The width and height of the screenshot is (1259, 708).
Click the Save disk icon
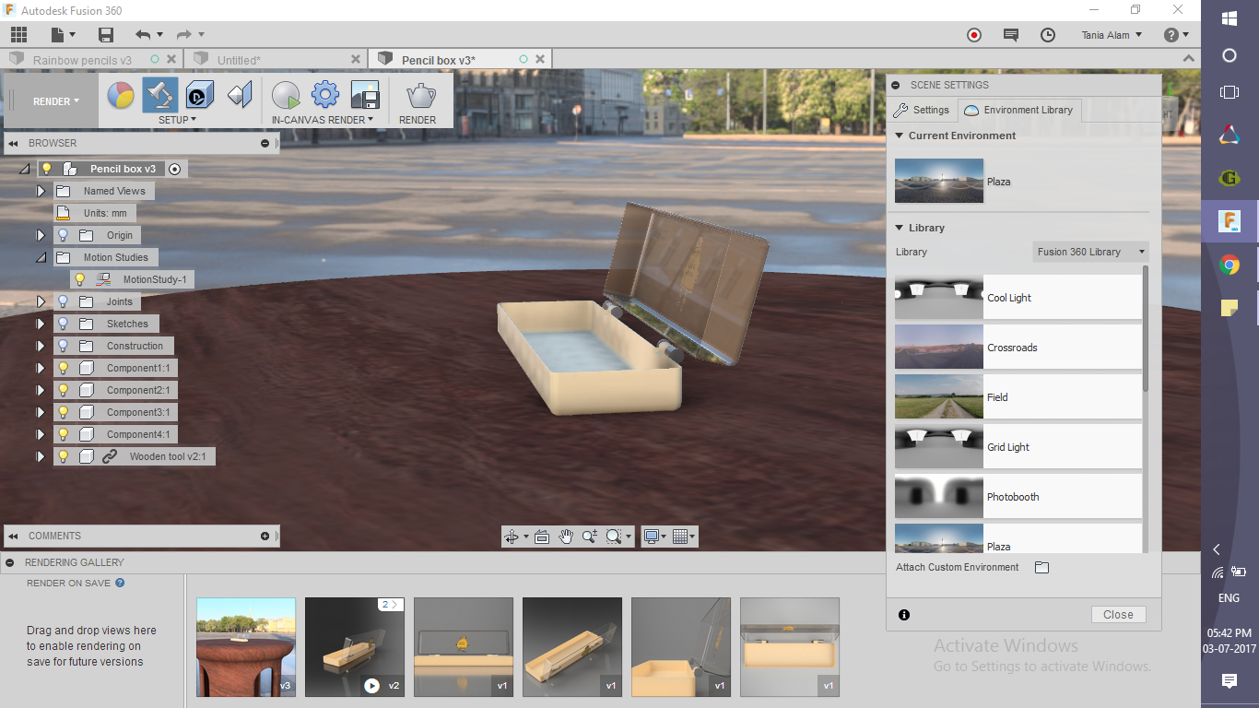click(x=106, y=35)
